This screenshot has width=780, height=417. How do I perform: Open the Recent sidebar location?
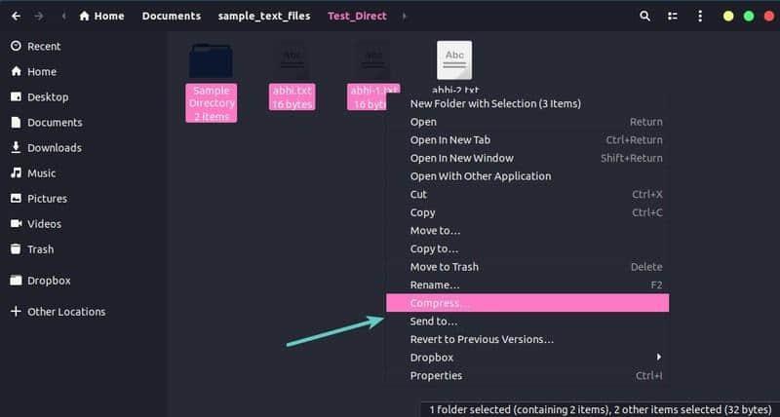43,46
